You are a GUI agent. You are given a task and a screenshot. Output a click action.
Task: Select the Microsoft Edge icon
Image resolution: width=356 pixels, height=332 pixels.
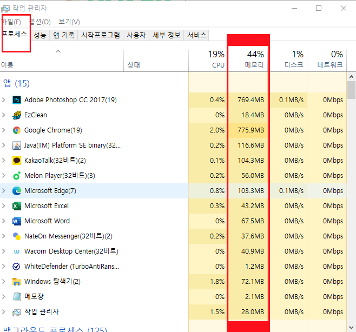(x=17, y=191)
